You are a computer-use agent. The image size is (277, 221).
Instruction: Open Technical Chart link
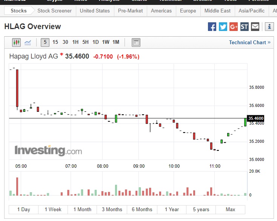[x=249, y=42]
